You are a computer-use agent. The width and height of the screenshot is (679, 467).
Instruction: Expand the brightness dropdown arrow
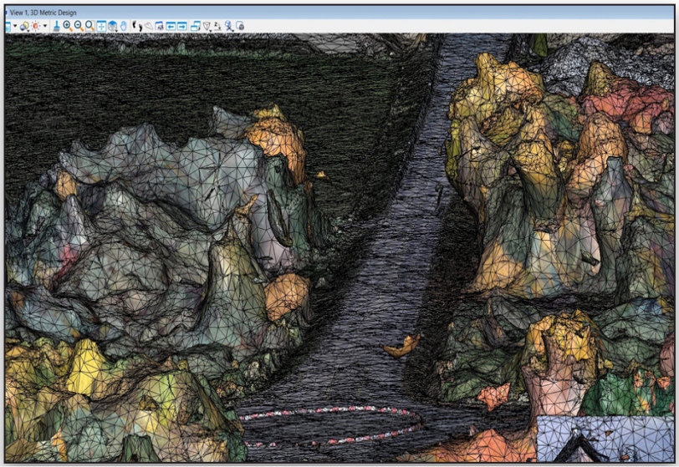tap(45, 26)
